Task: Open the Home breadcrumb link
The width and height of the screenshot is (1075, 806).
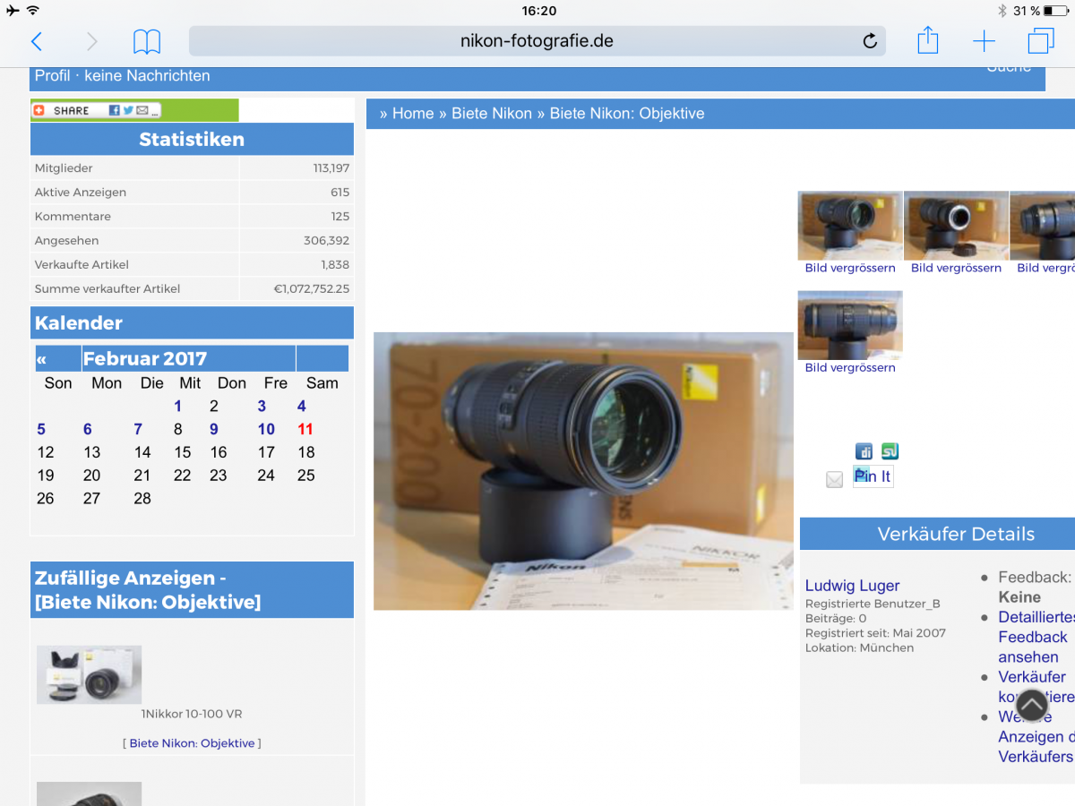Action: click(413, 114)
